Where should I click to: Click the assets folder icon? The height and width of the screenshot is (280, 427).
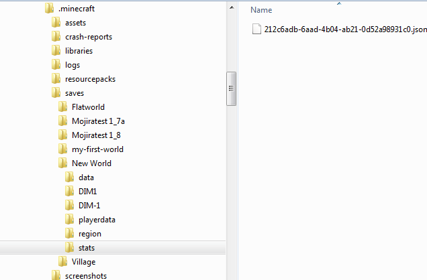coord(56,22)
